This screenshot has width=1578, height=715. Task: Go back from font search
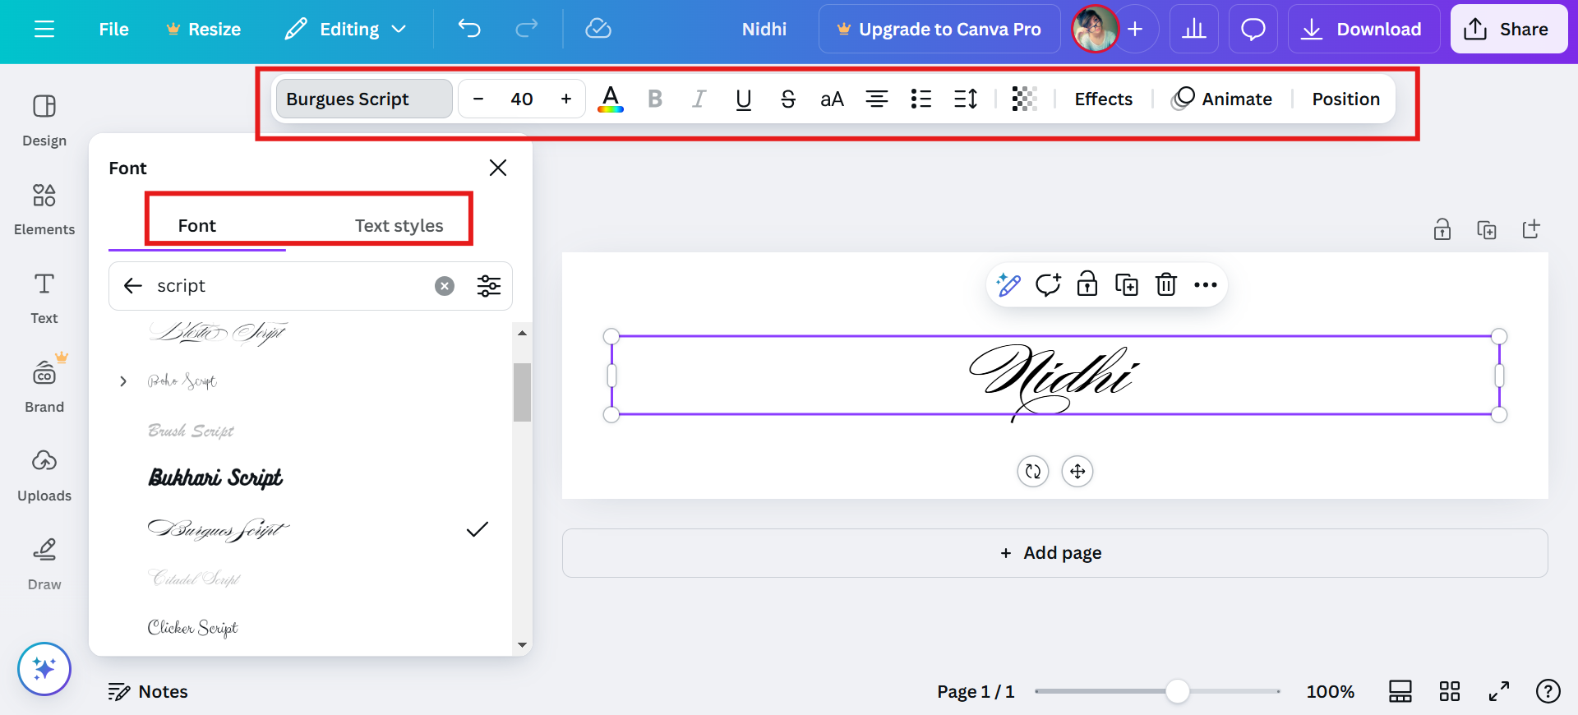click(x=132, y=286)
